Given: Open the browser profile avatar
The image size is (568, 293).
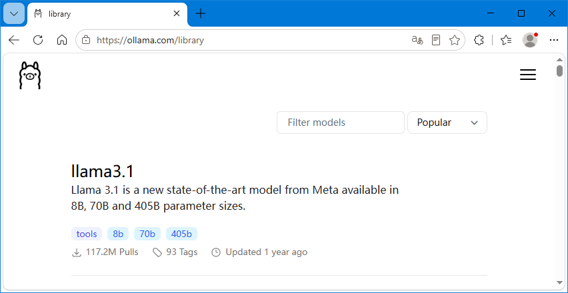Looking at the screenshot, I should [530, 40].
